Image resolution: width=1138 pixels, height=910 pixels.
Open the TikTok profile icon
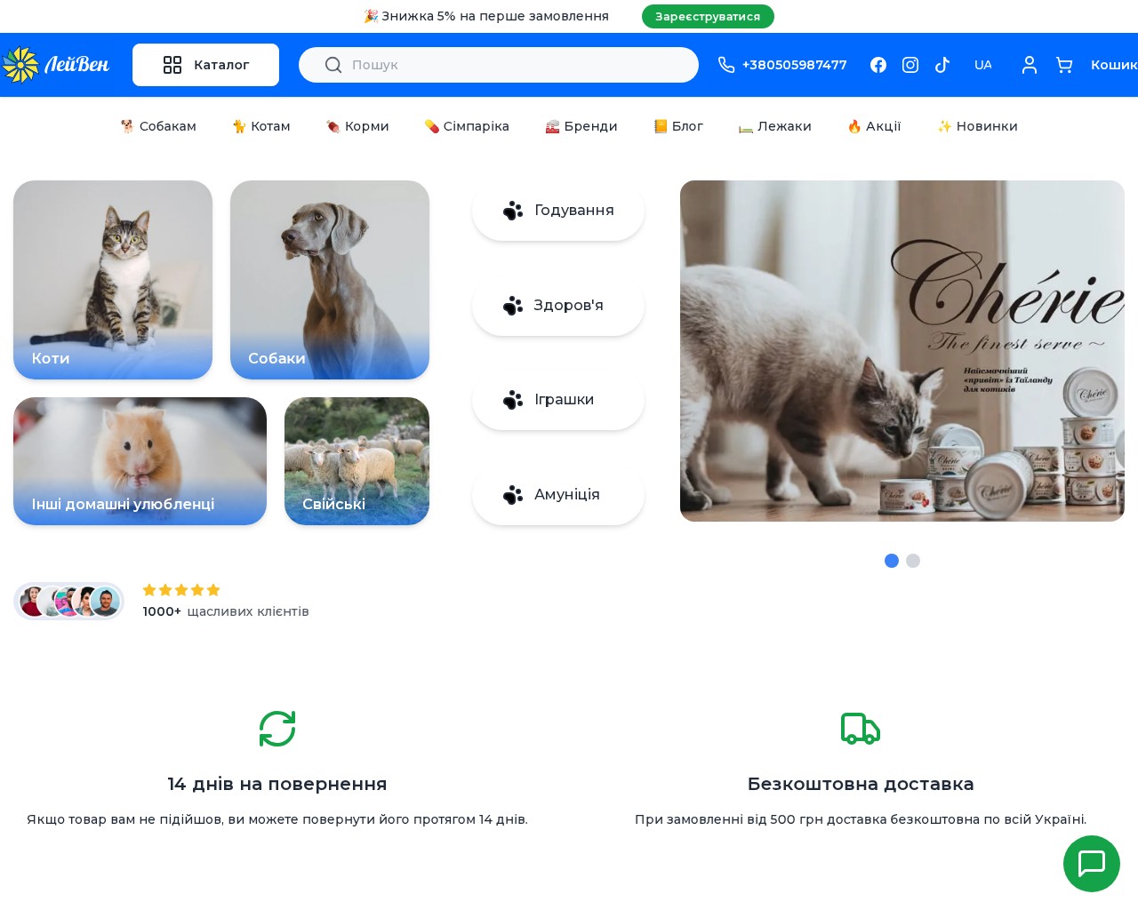pos(942,65)
